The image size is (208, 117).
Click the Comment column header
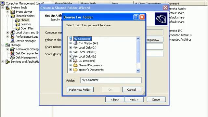pos(186,4)
